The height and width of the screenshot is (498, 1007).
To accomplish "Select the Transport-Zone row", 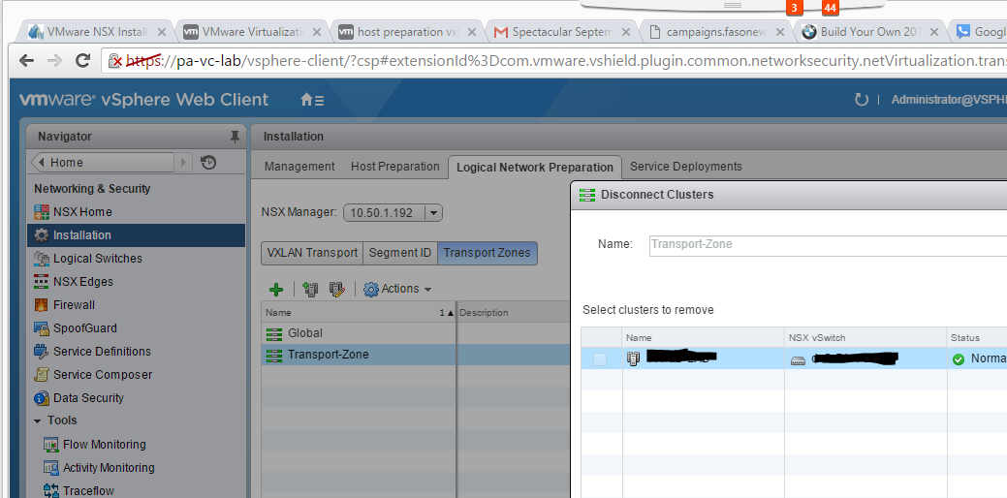I will click(416, 355).
